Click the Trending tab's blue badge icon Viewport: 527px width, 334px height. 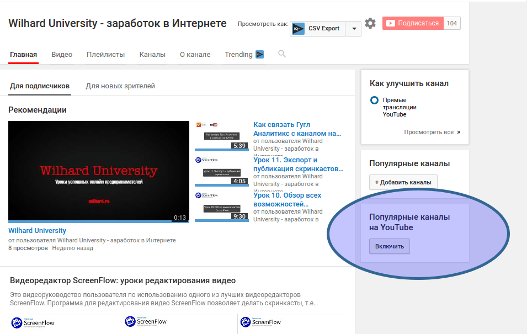[x=259, y=55]
